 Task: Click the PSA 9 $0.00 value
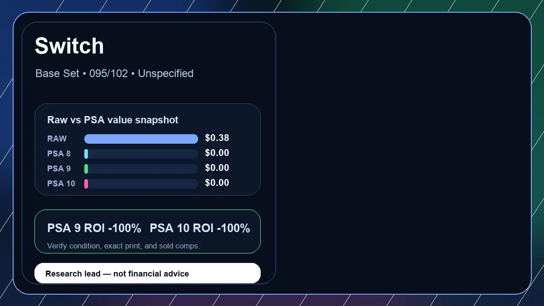[217, 168]
